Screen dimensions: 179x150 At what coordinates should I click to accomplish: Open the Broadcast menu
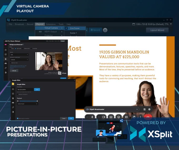click(x=19, y=24)
